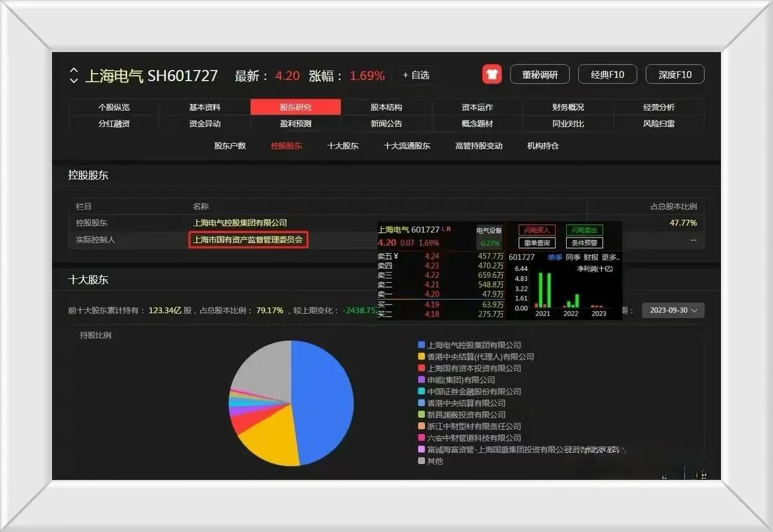Open the 董秘调研 button
The height and width of the screenshot is (532, 773).
tap(539, 74)
